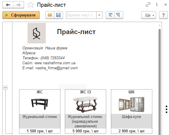Screen dimensions: 169x135
Task: Open the Ще dropdown menu
Action: pos(148,15)
